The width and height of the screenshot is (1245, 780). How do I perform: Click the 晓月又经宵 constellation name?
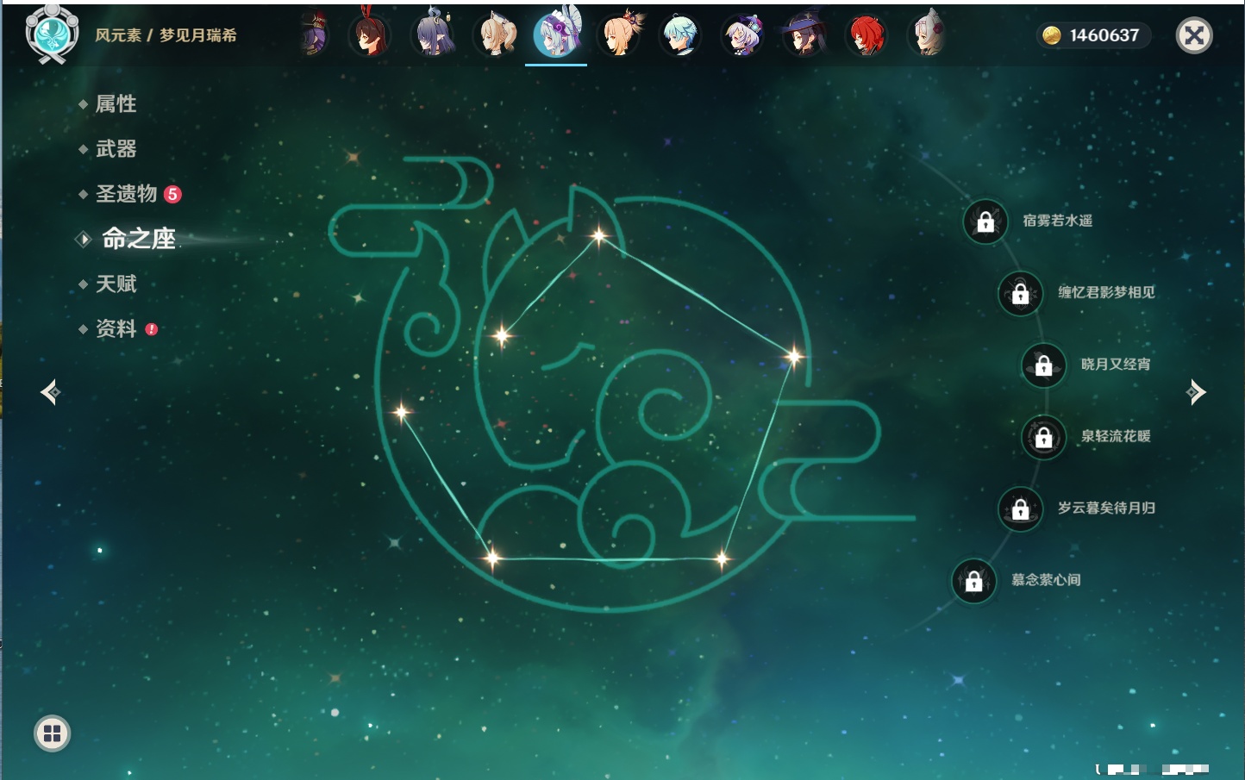(1116, 364)
